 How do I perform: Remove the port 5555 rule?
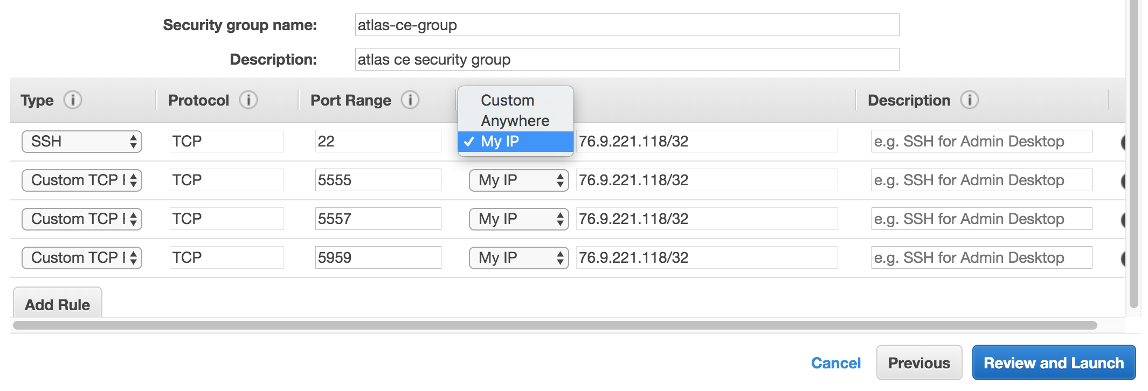point(1123,181)
